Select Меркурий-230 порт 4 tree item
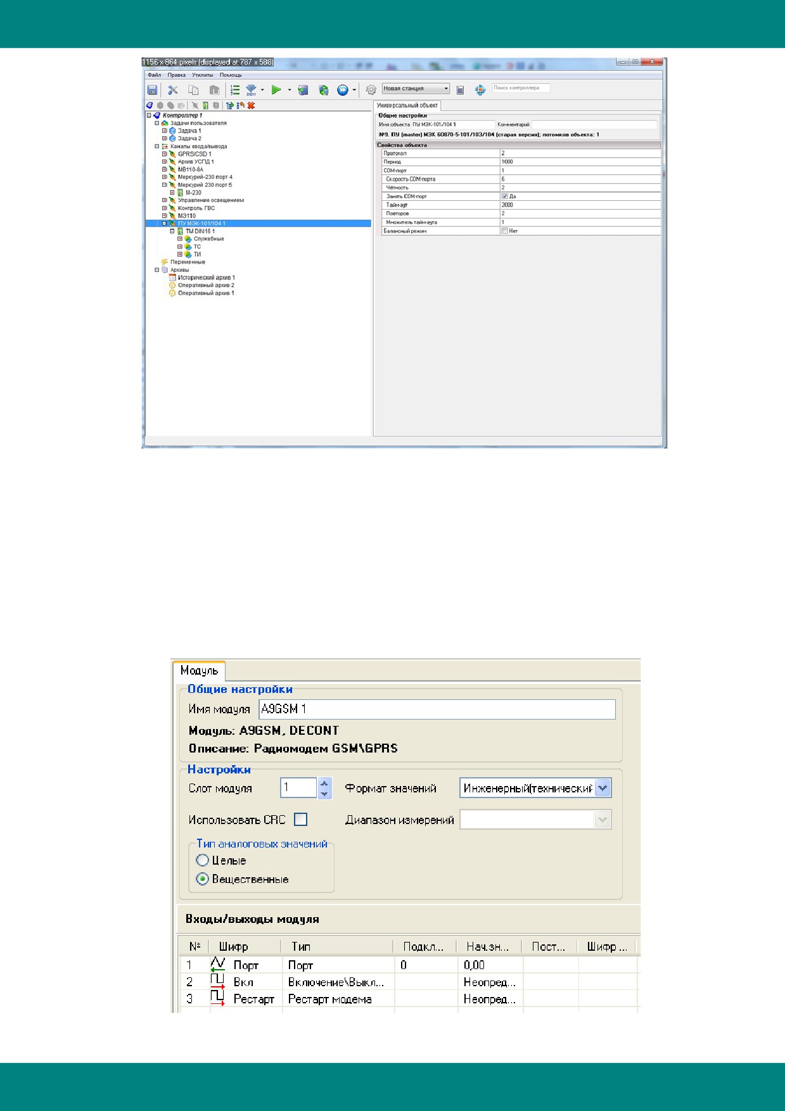This screenshot has height=1111, width=785. [x=205, y=177]
